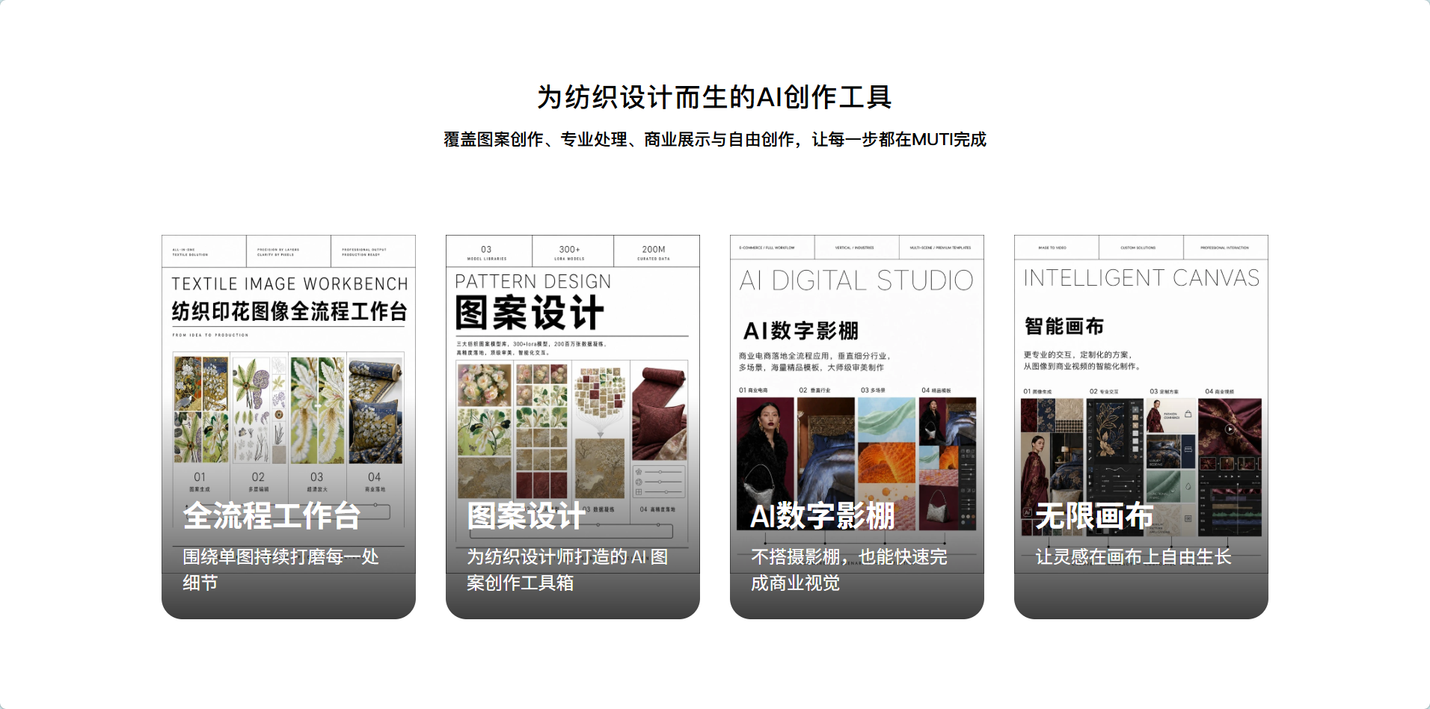Open the AI数字影棚 white overlay title
Screen dimensions: 1430x709
coord(823,516)
